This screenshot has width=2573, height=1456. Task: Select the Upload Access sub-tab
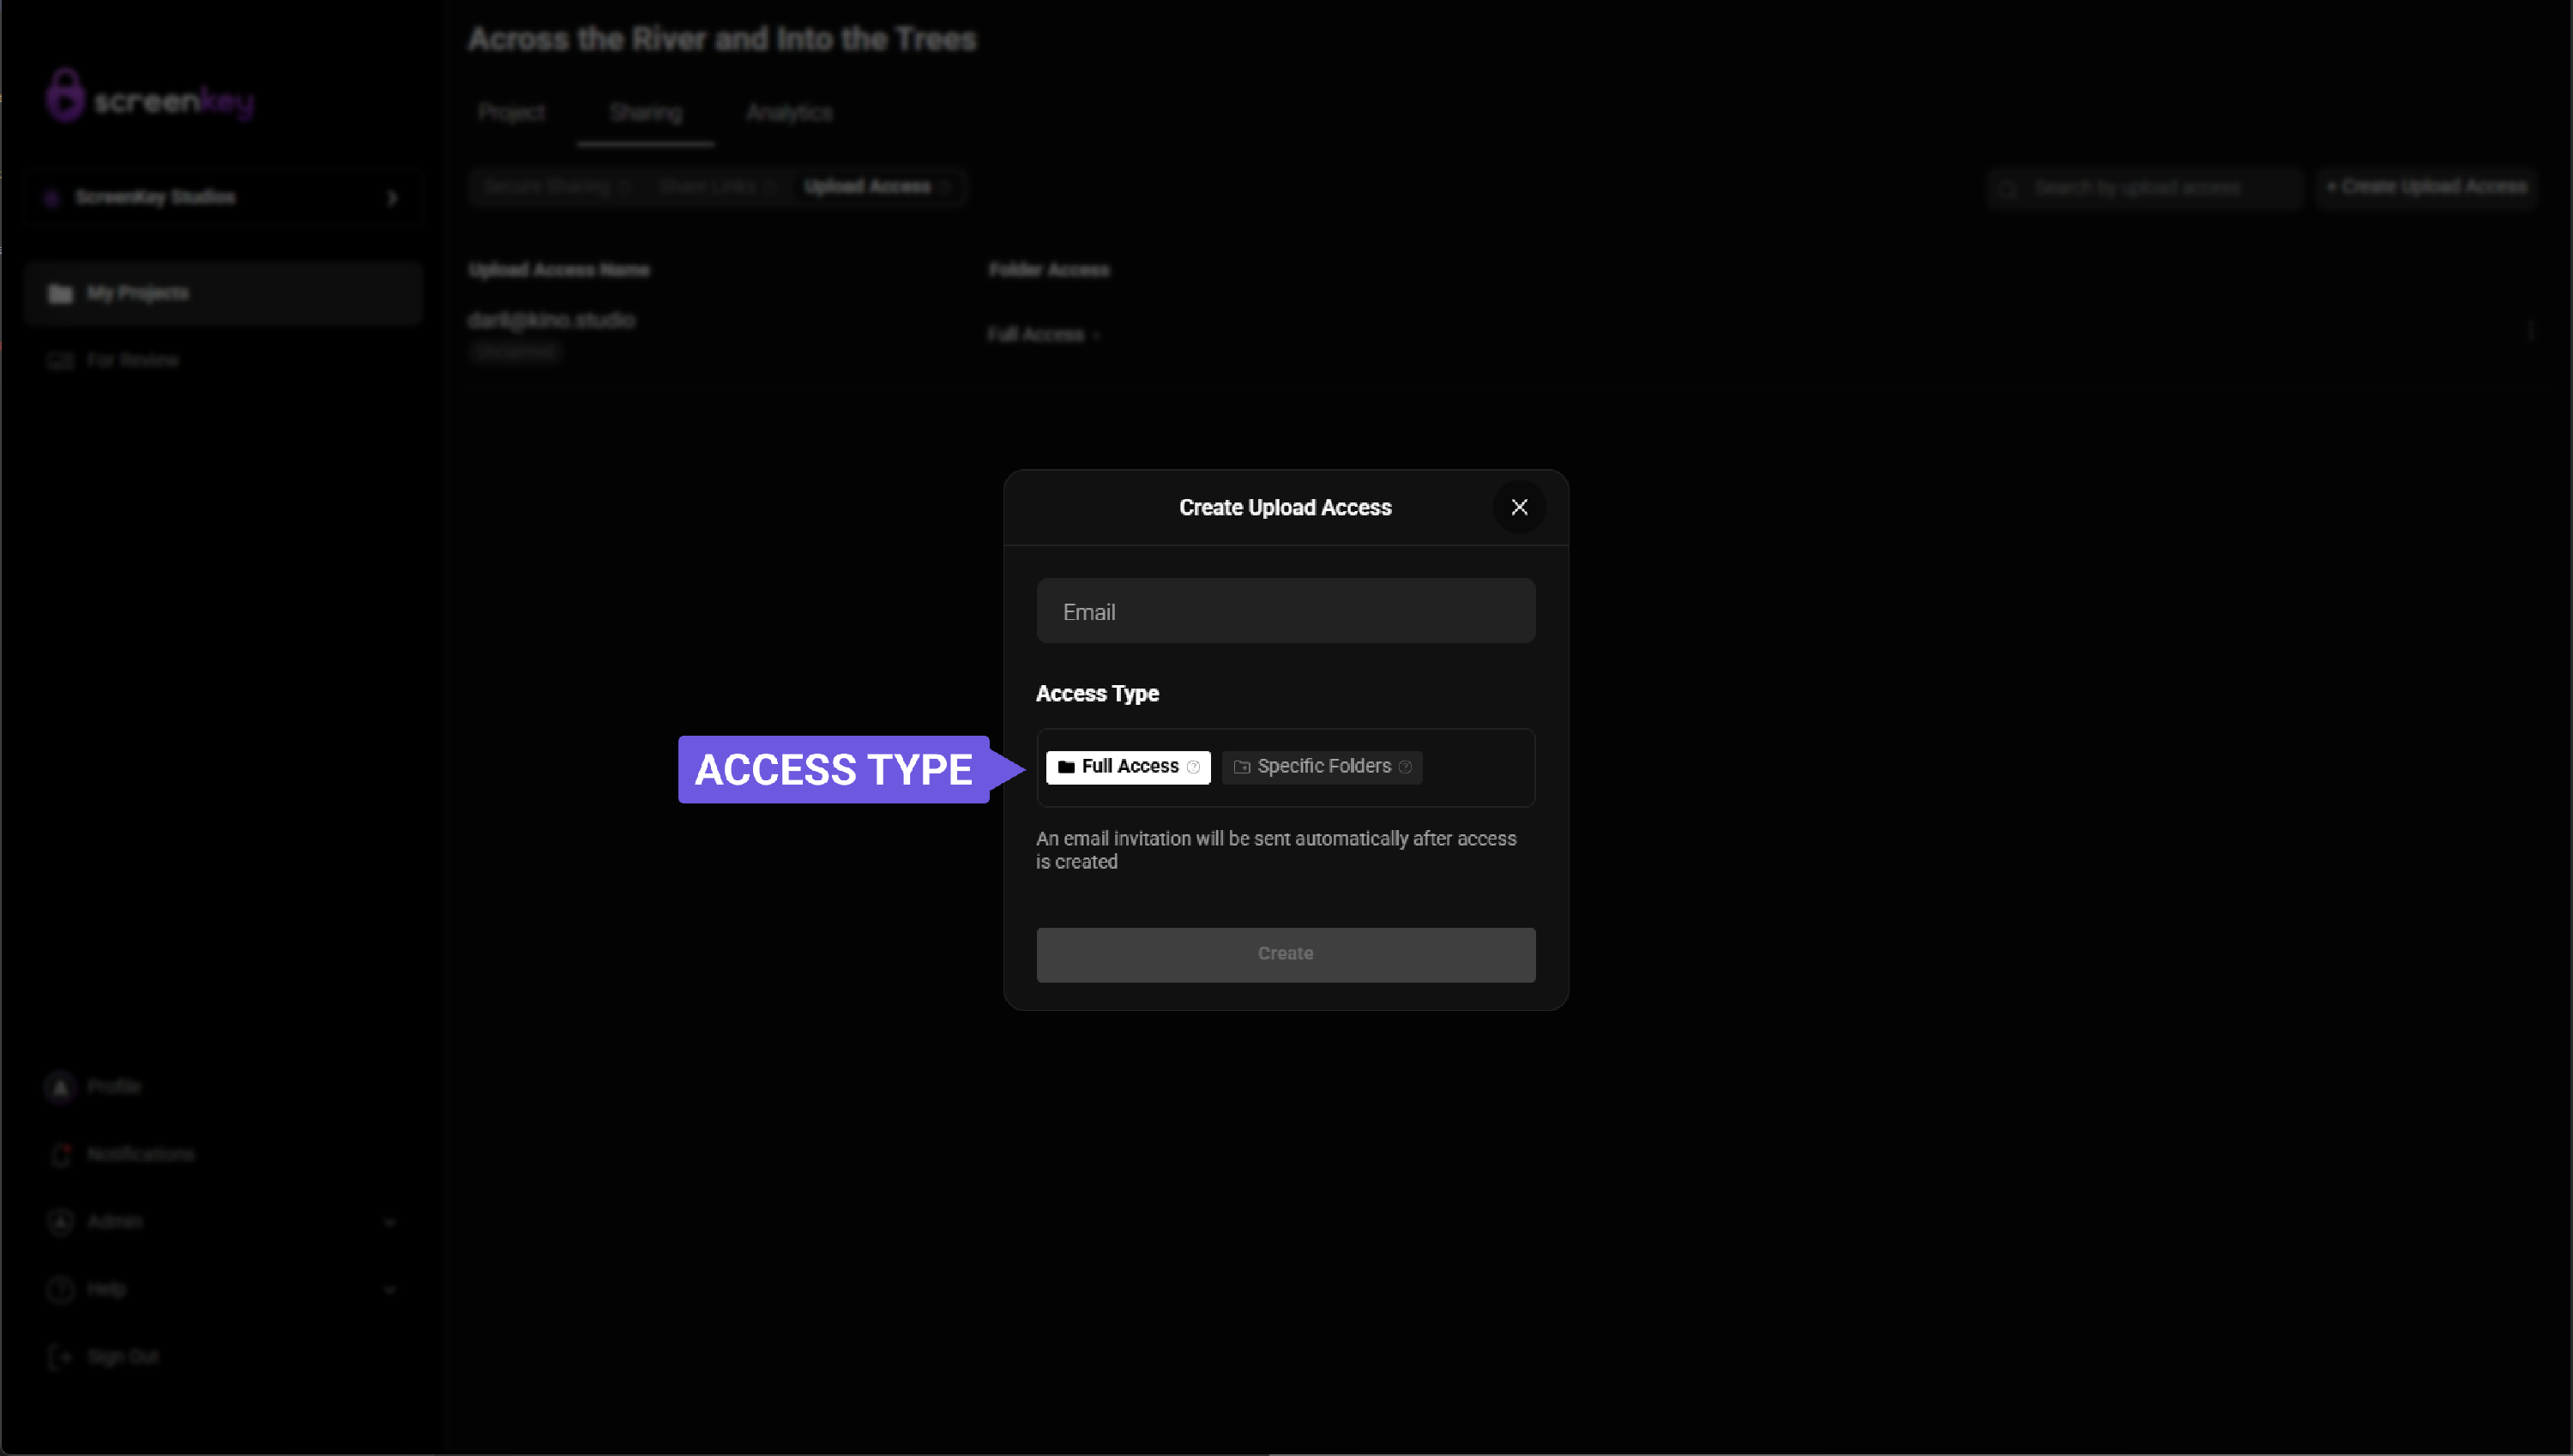[877, 186]
